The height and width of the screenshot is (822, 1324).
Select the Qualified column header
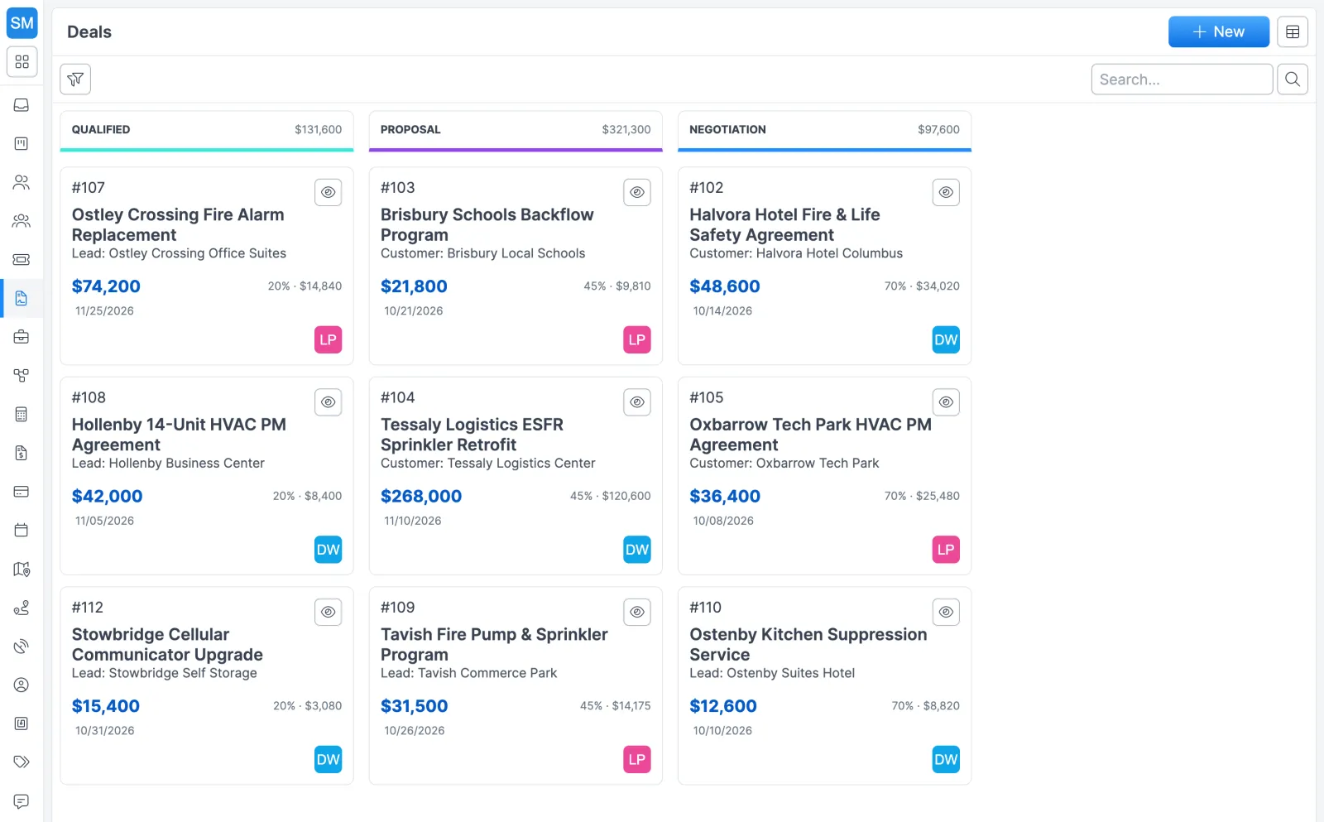click(x=207, y=130)
